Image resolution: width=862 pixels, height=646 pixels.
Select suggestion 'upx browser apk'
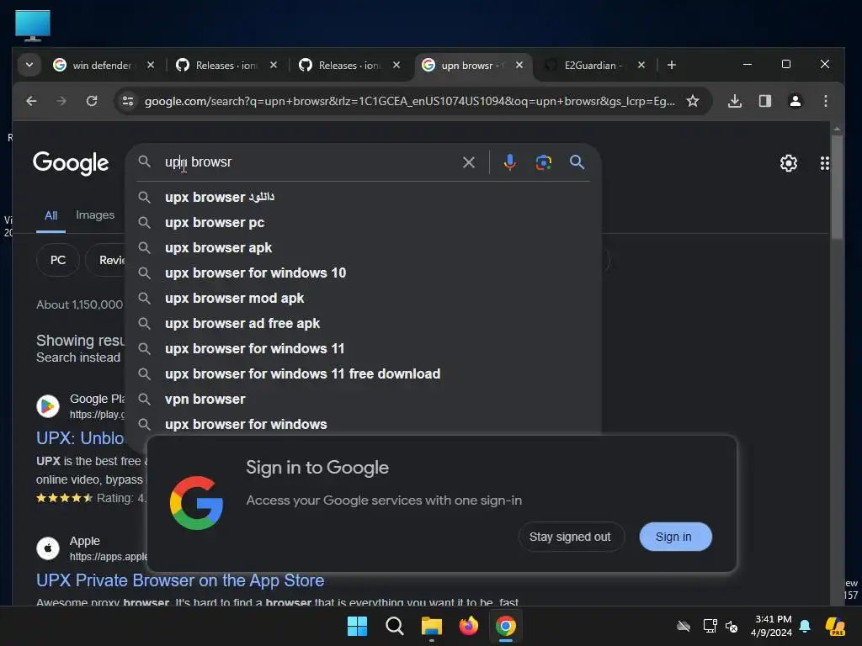(x=364, y=248)
